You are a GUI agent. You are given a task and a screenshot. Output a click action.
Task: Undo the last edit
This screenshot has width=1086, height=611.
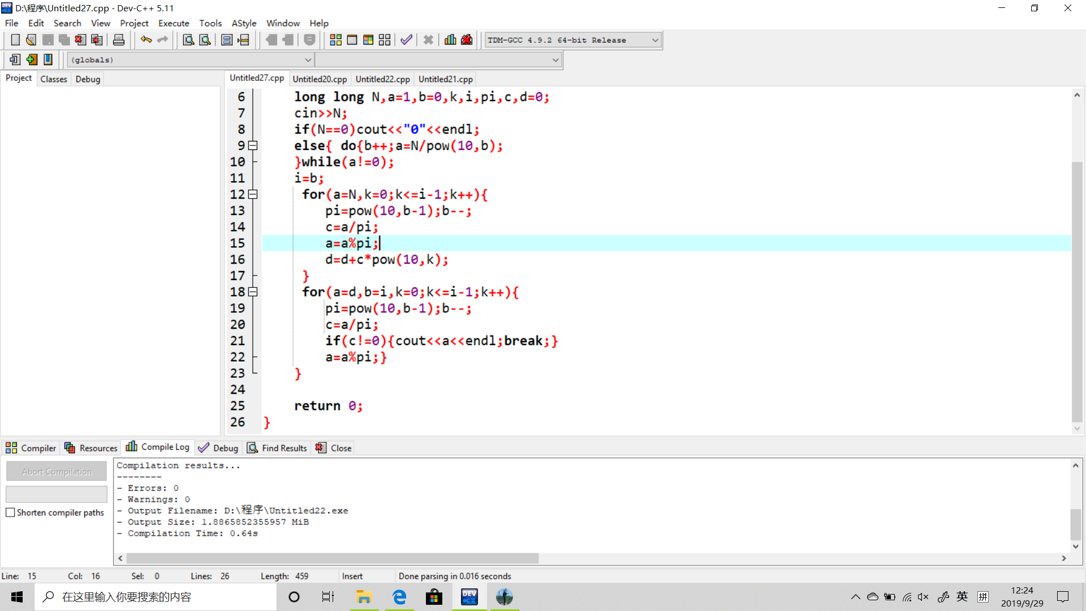(146, 40)
